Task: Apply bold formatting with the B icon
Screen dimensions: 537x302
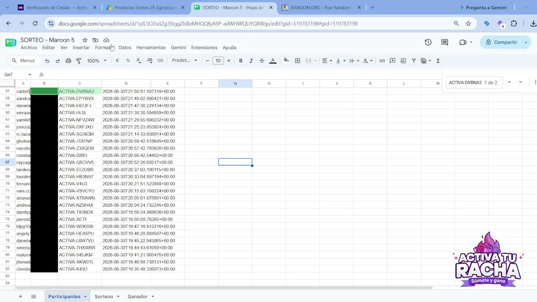Action: [240, 61]
